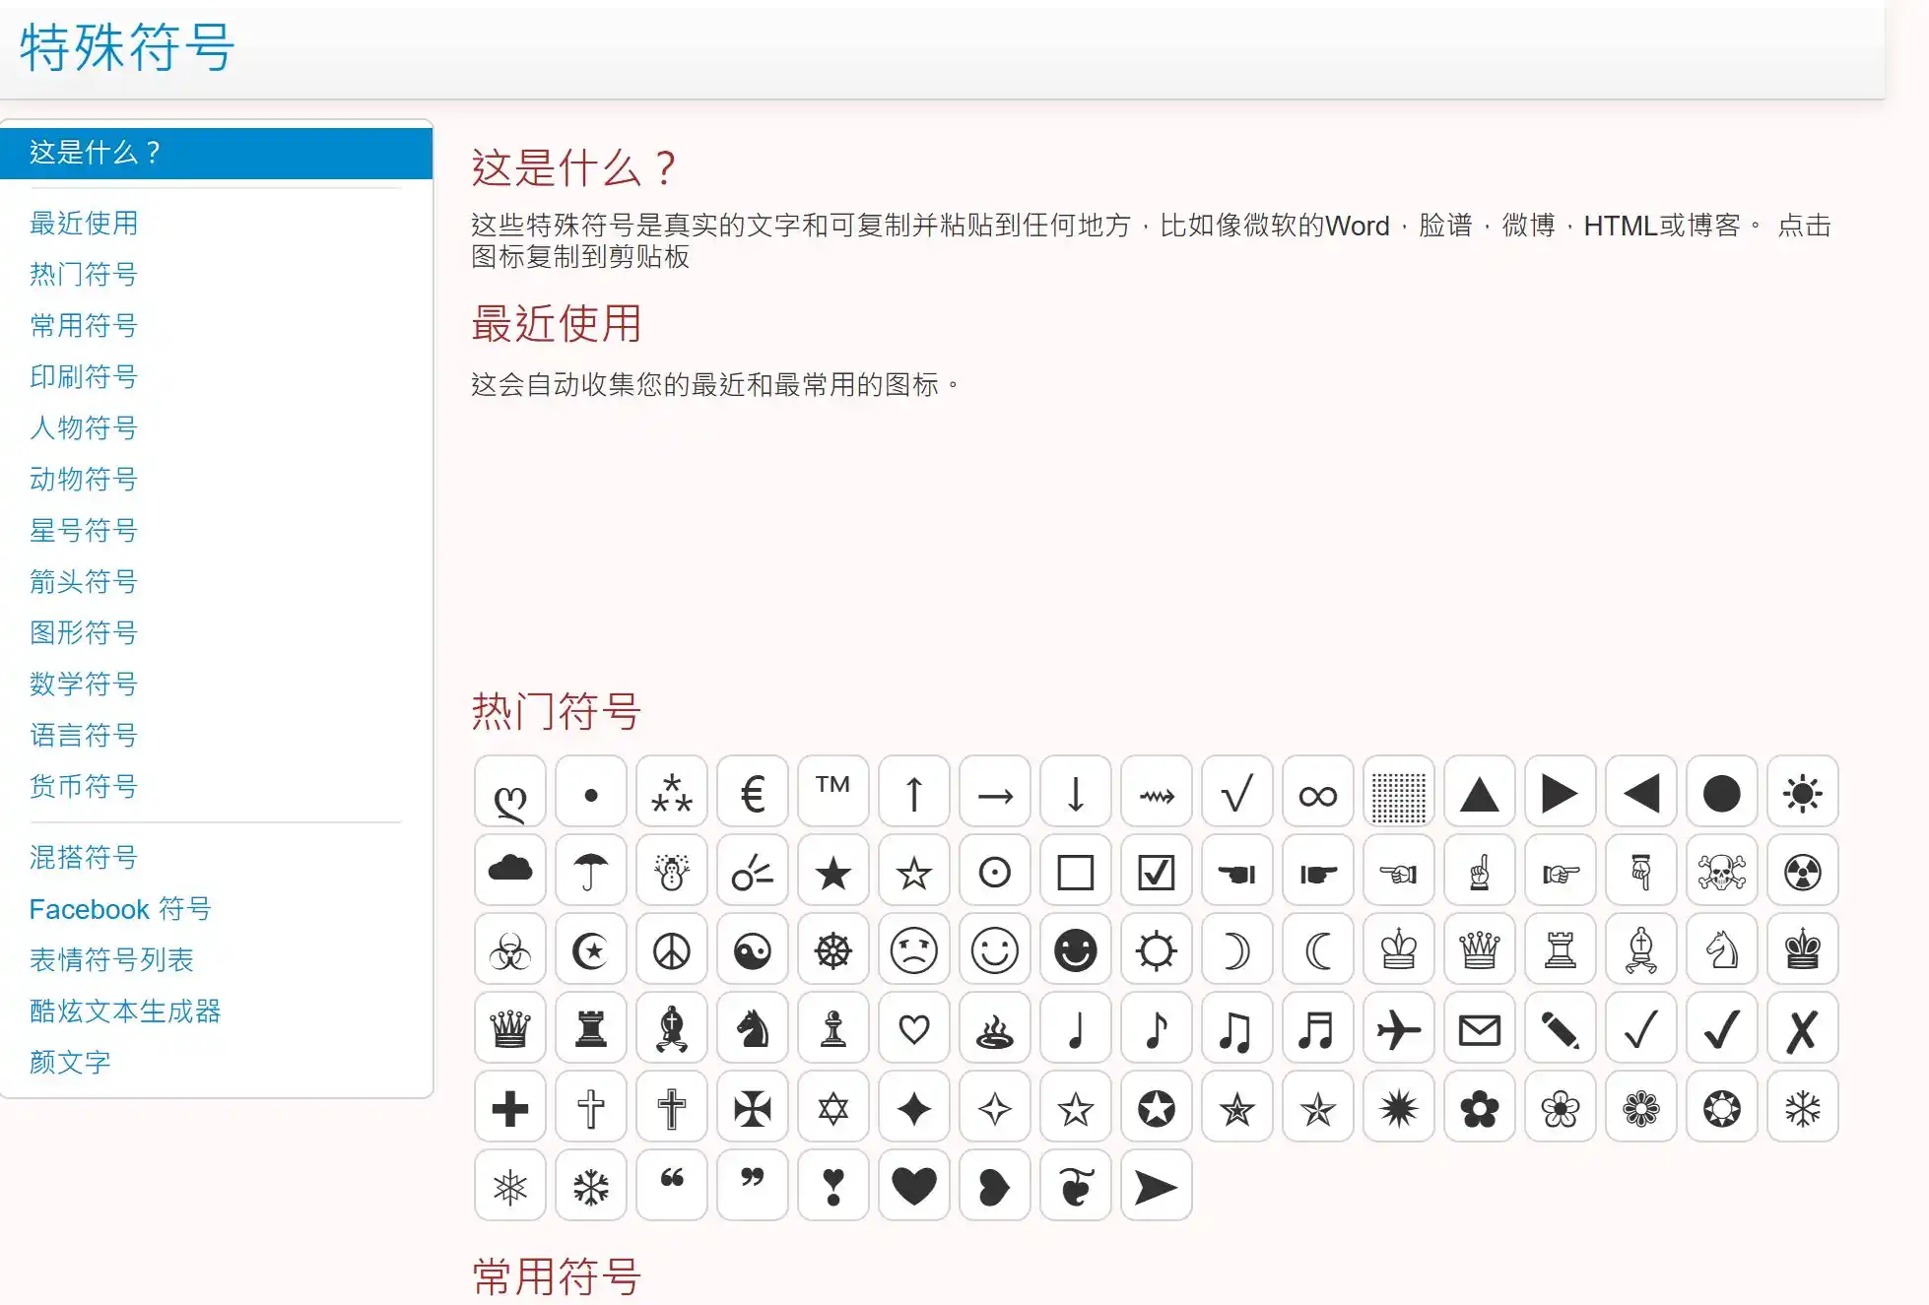Screen dimensions: 1929x1305
Task: Copy the hot springs symbol
Action: coord(995,1028)
